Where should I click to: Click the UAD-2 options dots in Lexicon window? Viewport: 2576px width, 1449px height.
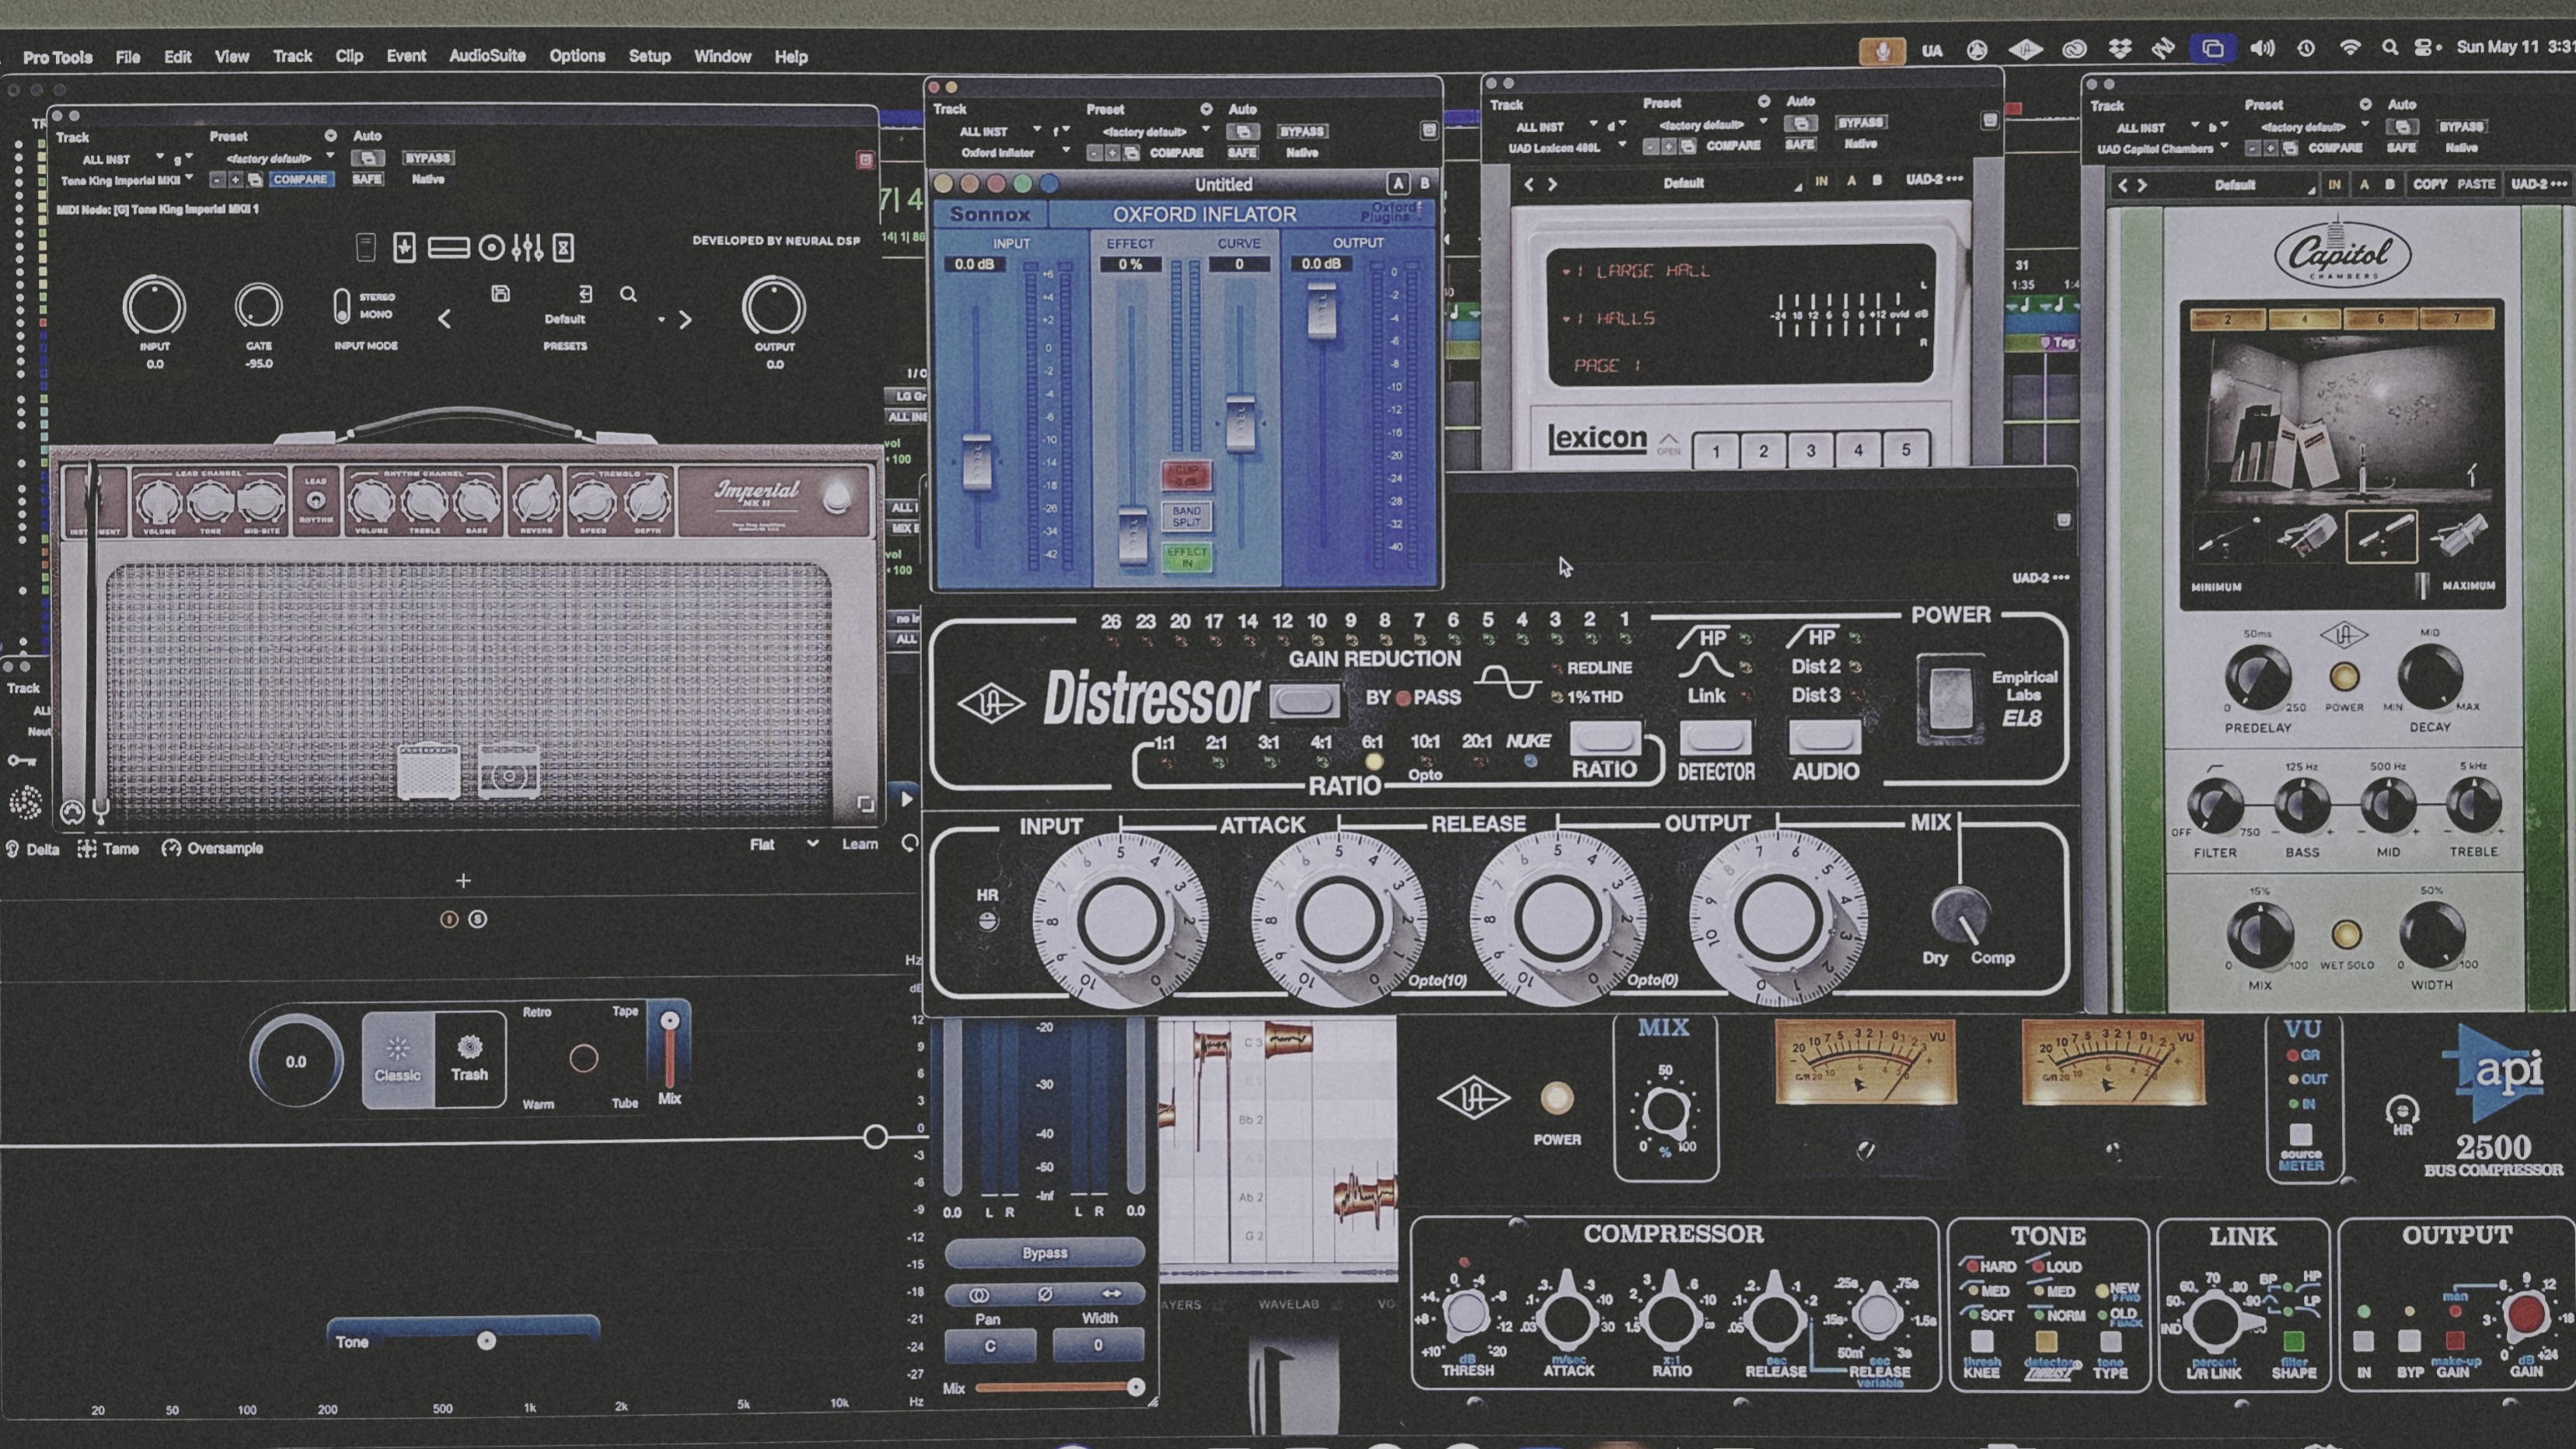[1955, 179]
